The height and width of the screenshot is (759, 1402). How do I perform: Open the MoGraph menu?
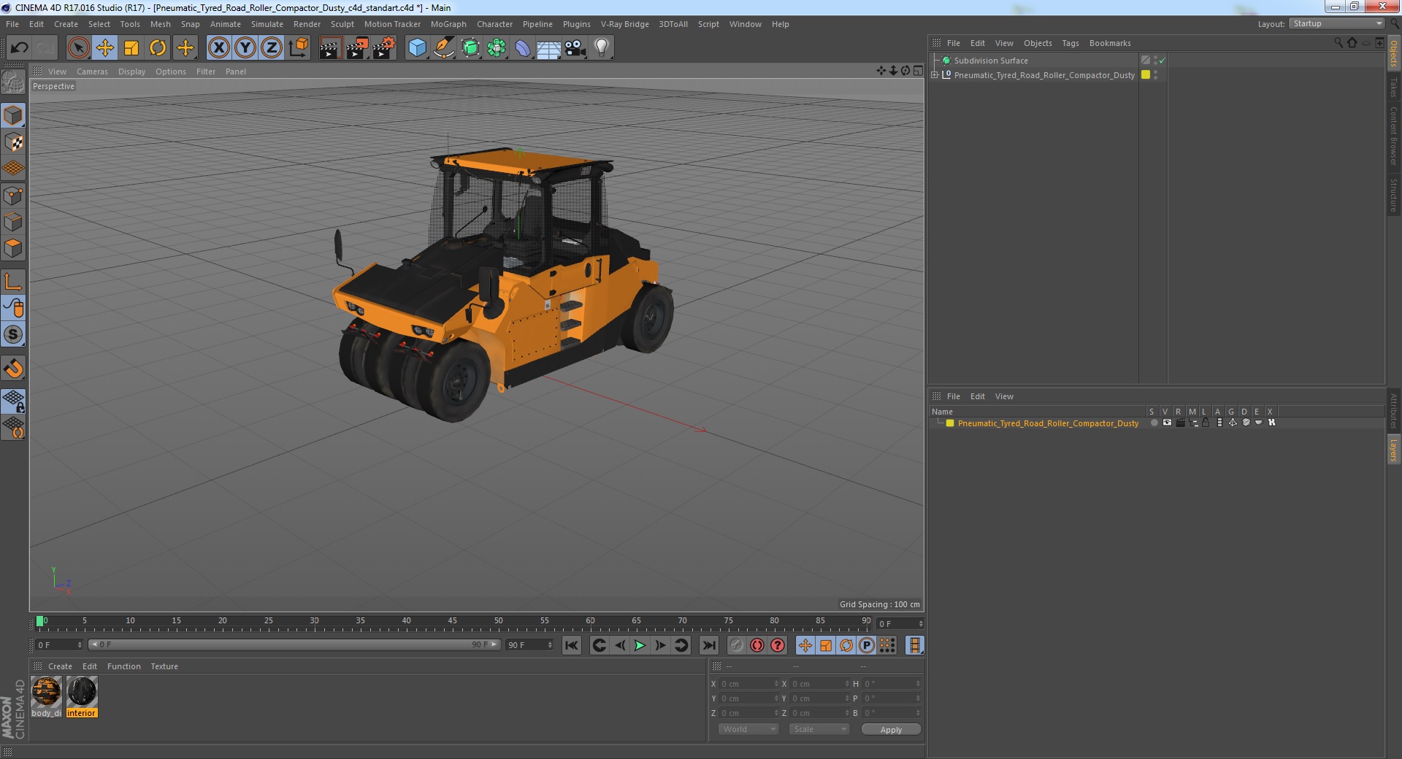click(448, 24)
